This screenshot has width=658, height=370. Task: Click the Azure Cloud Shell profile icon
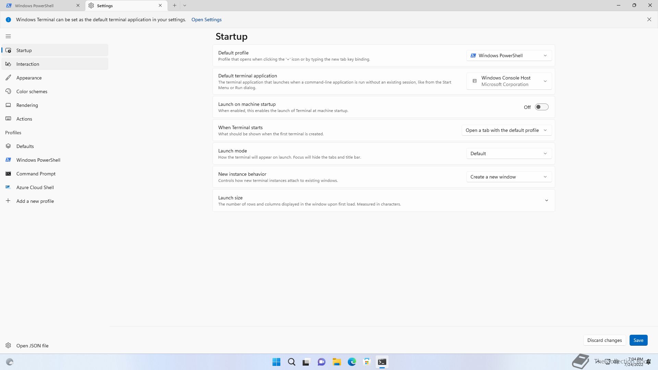(x=8, y=187)
